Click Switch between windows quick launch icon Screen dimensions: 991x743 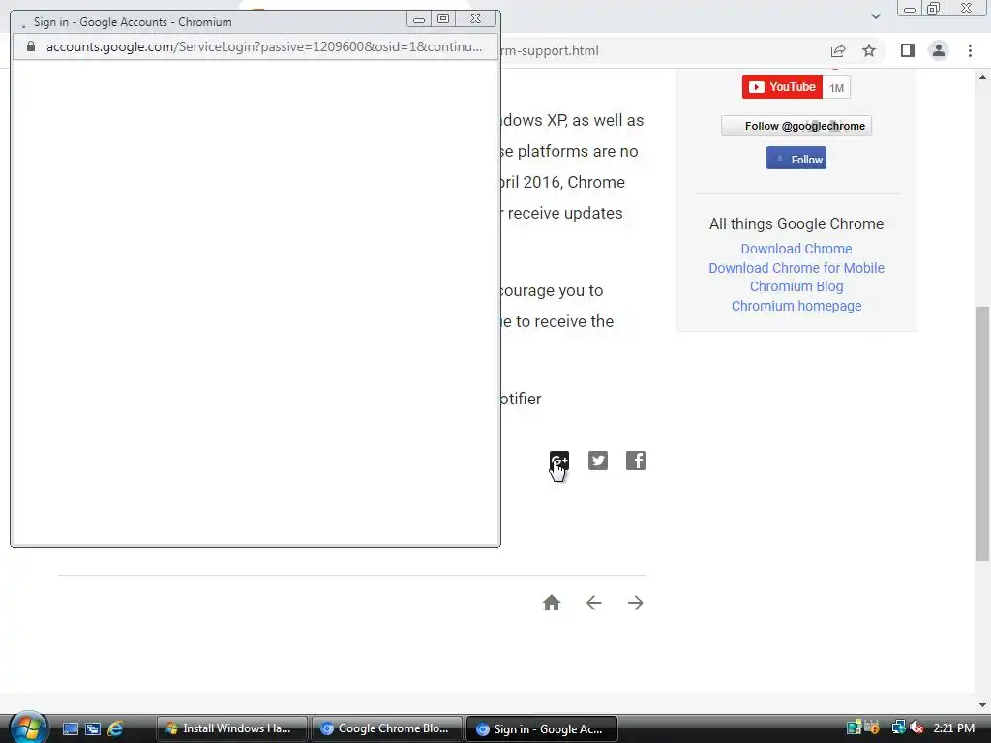click(x=93, y=728)
